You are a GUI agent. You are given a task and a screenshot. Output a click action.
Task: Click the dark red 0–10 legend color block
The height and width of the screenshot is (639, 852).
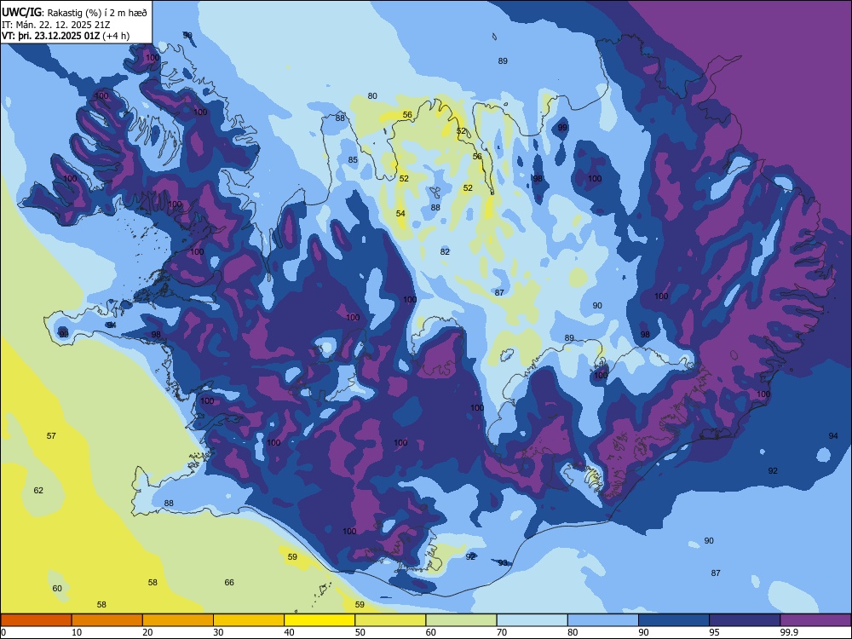(36, 620)
